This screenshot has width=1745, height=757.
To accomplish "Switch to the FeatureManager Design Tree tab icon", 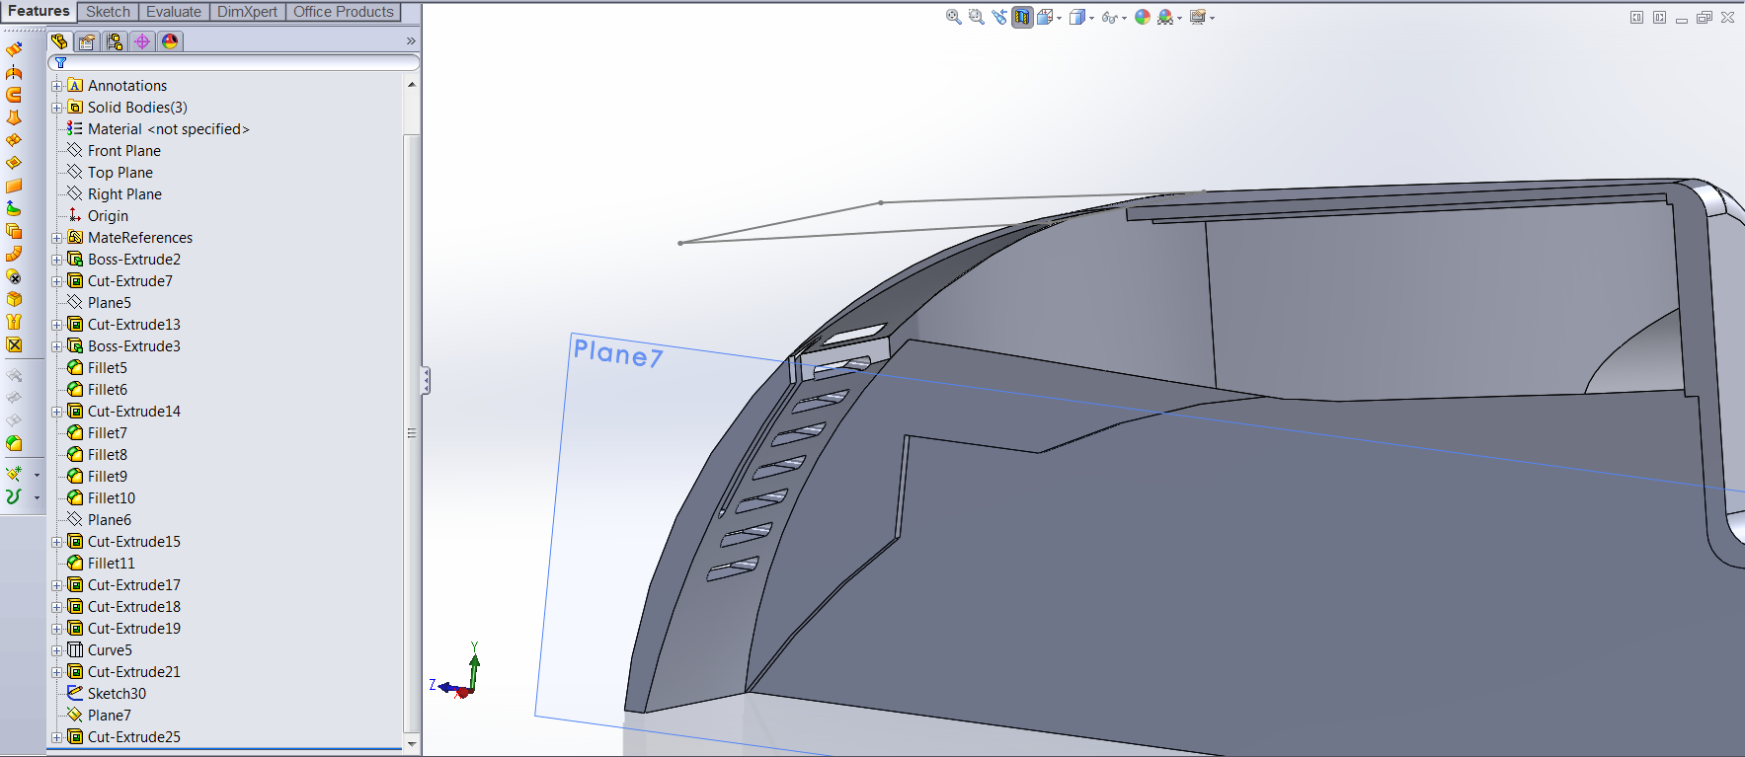I will click(x=59, y=41).
